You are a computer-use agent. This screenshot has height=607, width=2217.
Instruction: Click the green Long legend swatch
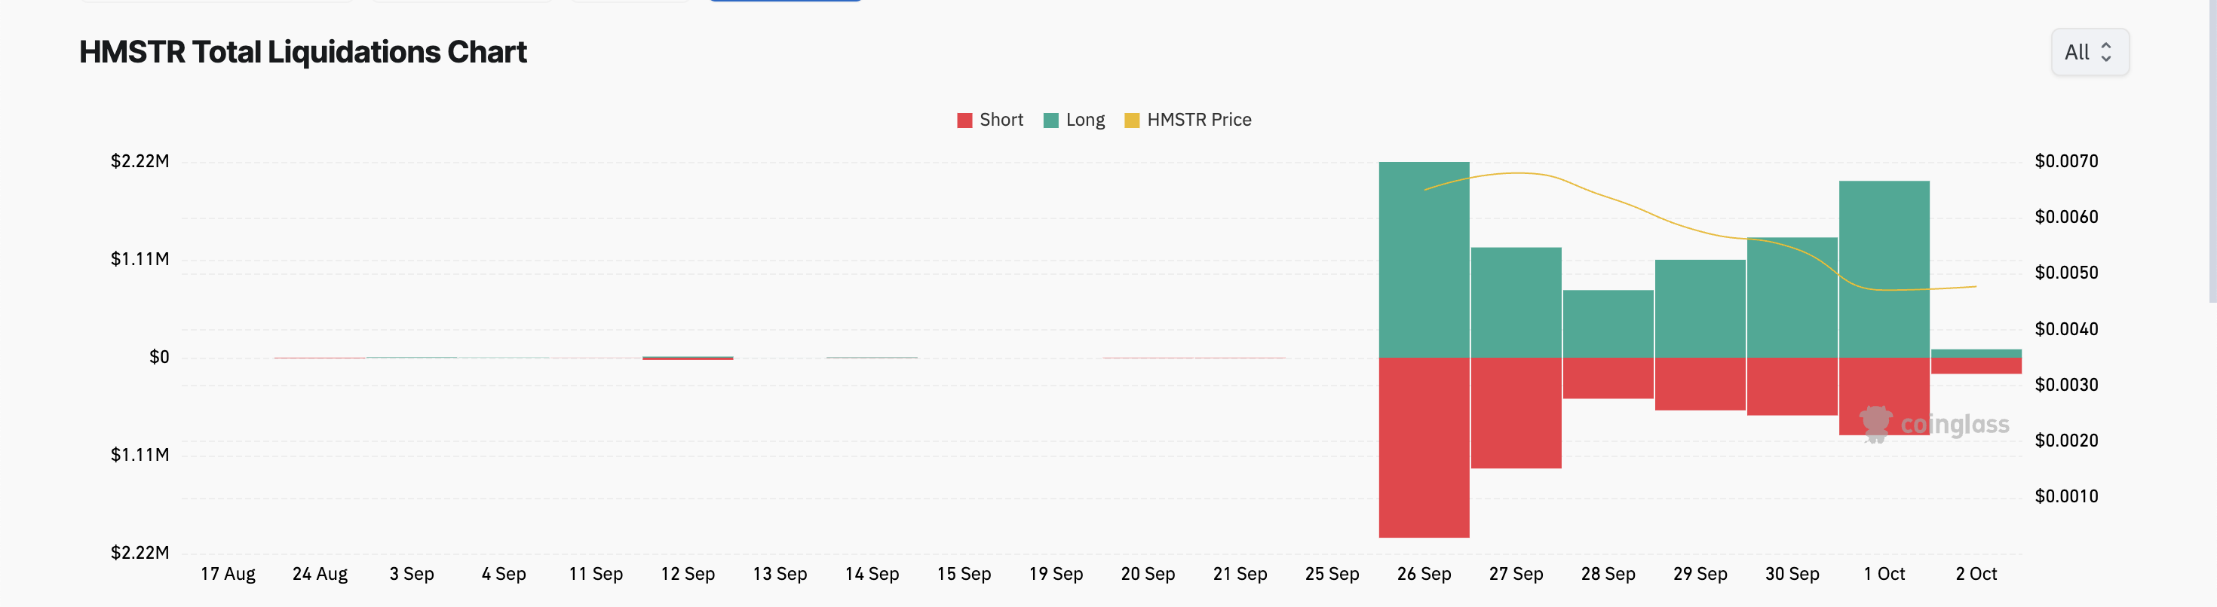coord(1051,120)
